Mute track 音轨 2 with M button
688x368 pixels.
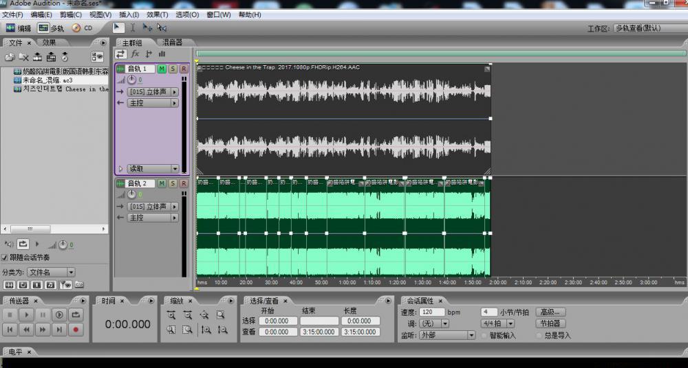click(x=162, y=183)
